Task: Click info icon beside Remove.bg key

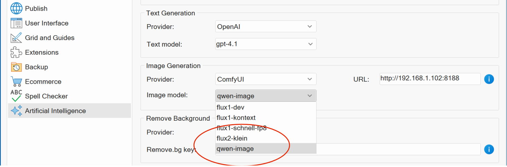Action: point(489,149)
